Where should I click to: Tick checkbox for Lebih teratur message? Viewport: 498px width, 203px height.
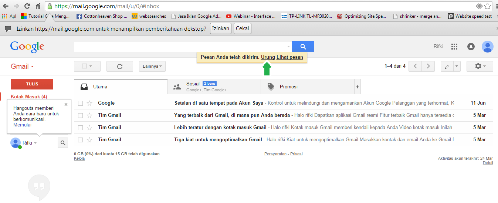[x=80, y=128]
